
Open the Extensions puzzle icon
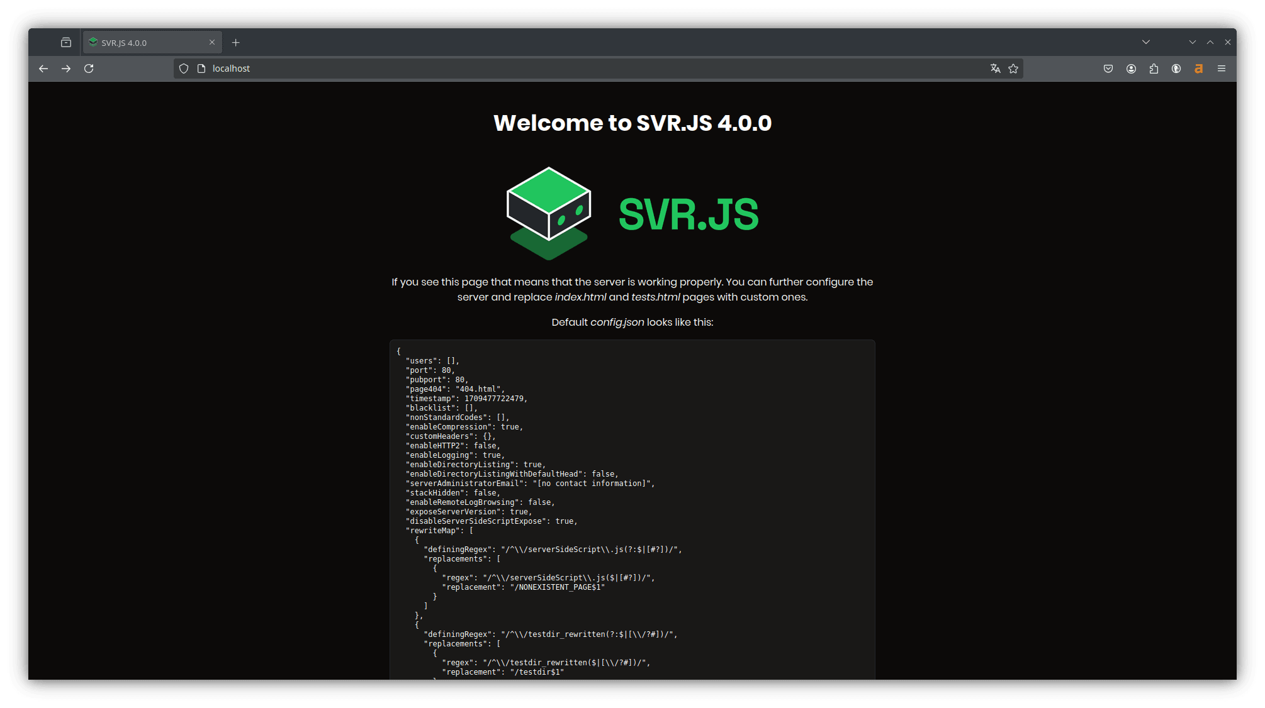(x=1154, y=69)
